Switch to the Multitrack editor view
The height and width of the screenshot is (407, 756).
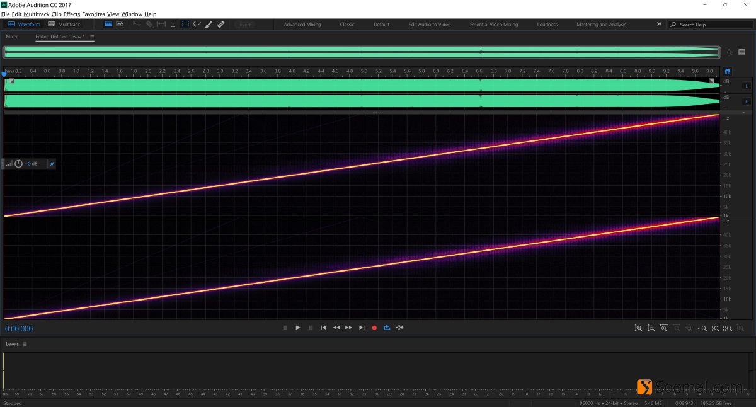pos(64,25)
